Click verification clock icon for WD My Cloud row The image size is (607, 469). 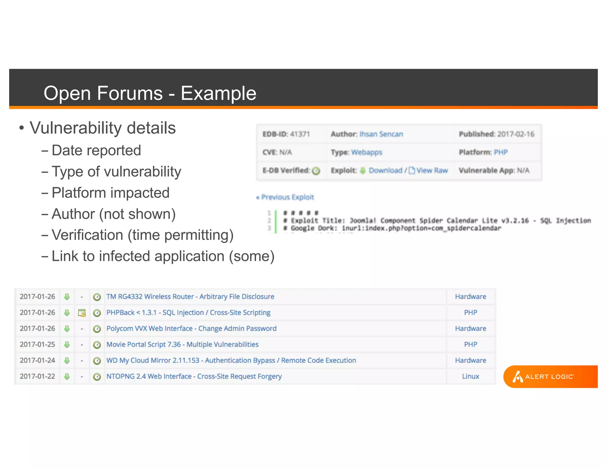click(x=97, y=361)
